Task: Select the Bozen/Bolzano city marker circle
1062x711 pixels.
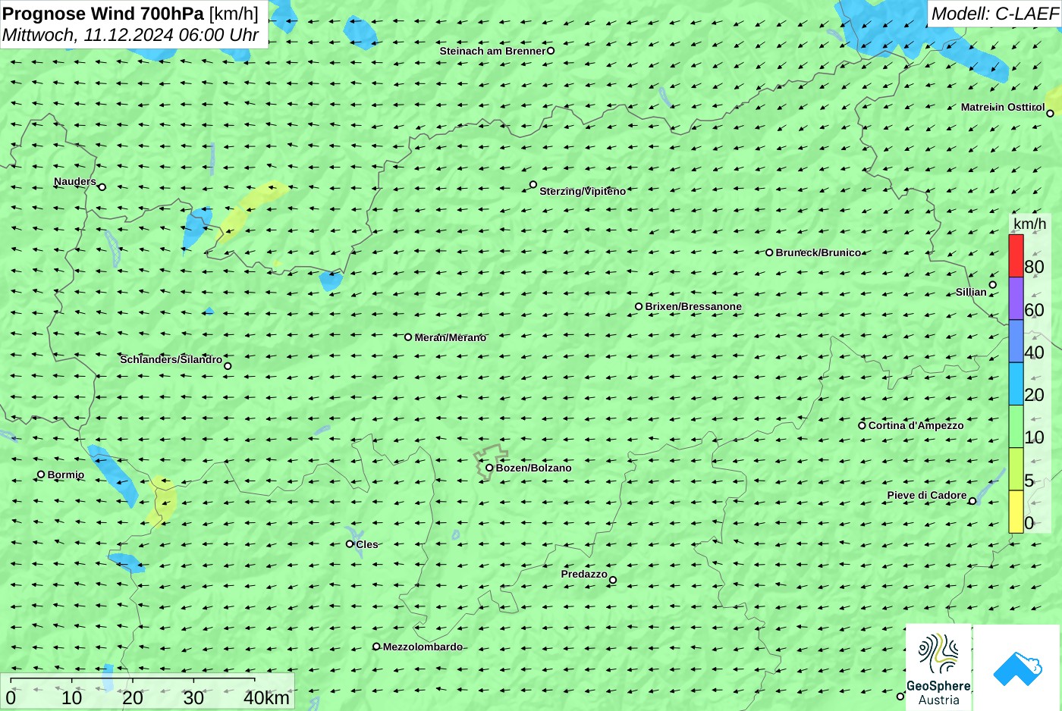Action: click(489, 468)
